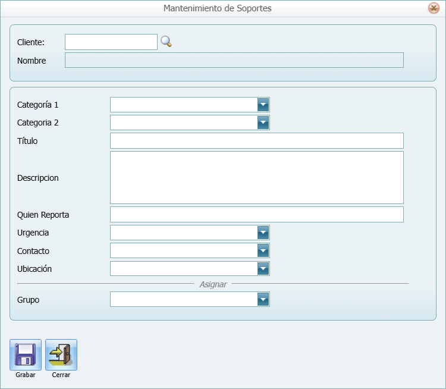The height and width of the screenshot is (389, 446).
Task: Open the Urgencia dropdown arrow
Action: click(263, 233)
